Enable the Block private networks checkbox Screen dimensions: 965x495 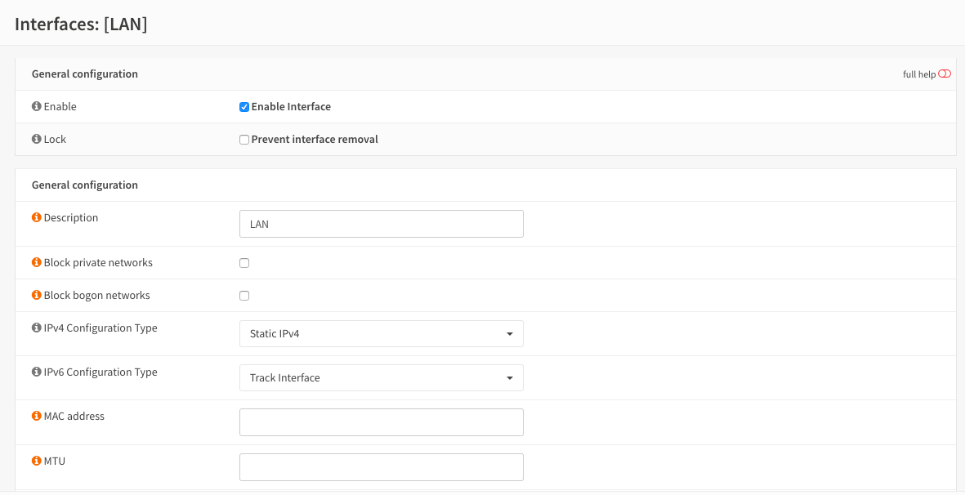(243, 263)
